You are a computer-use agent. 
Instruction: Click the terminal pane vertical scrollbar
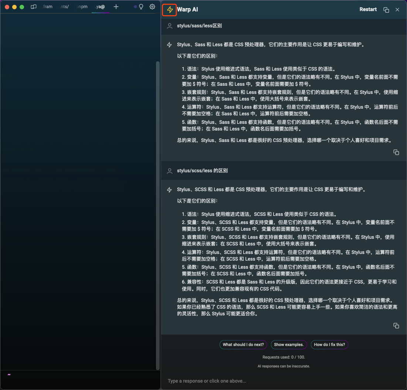158,214
